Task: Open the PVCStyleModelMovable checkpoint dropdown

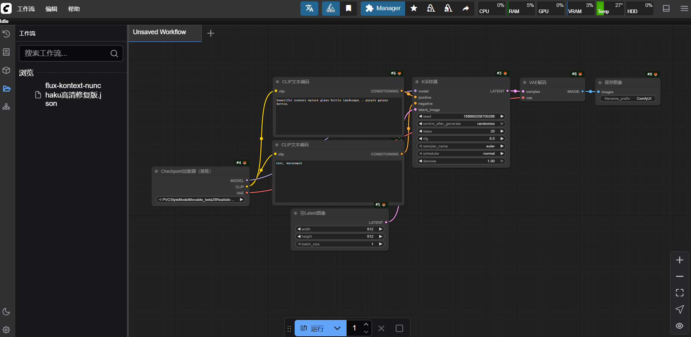Action: (x=200, y=200)
